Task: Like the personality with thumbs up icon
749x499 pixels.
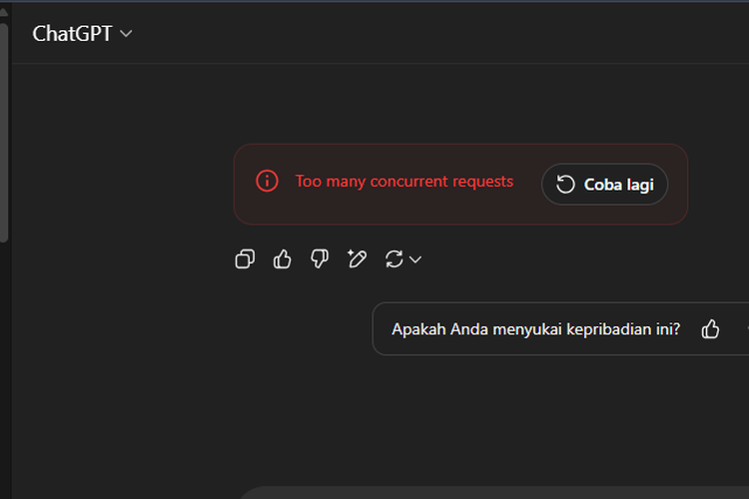Action: pos(710,329)
